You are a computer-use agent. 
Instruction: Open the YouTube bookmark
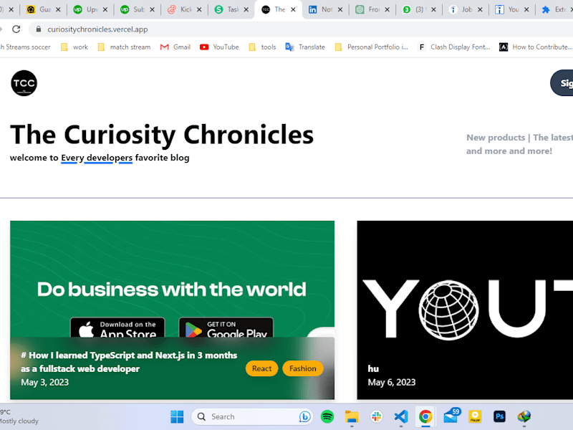[219, 47]
